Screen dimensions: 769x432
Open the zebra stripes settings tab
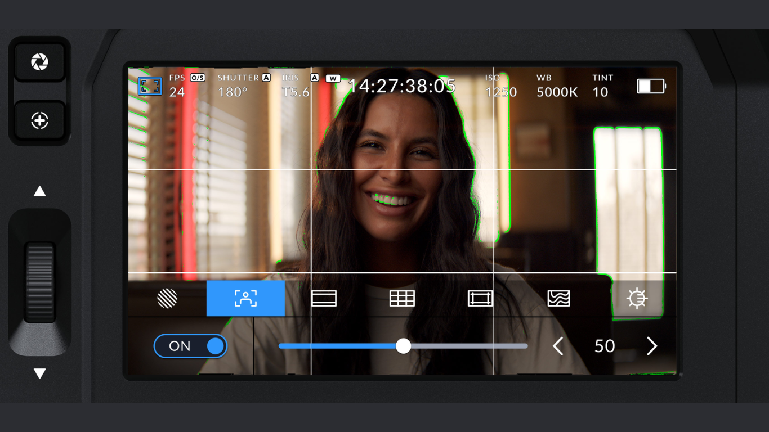[167, 299]
